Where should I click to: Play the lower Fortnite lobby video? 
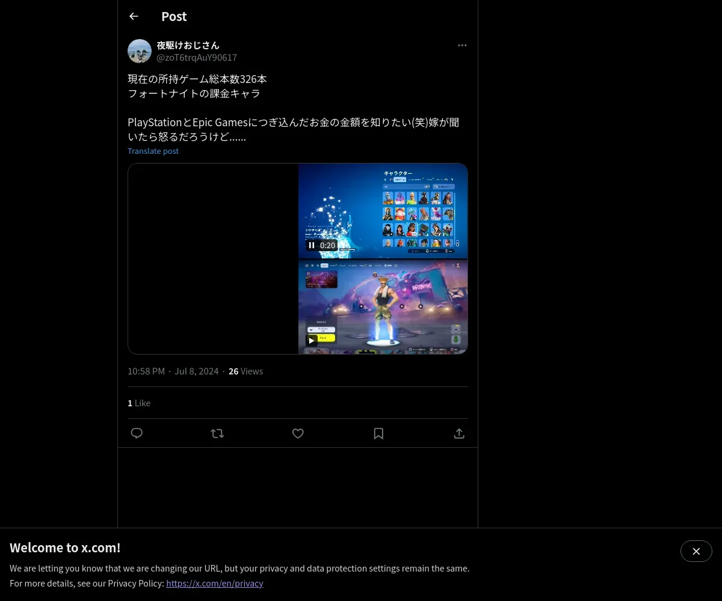(312, 340)
